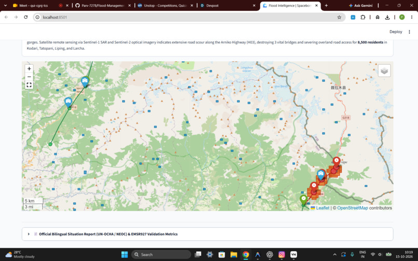The height and width of the screenshot is (261, 418).
Task: Open browser downloads
Action: tap(387, 17)
